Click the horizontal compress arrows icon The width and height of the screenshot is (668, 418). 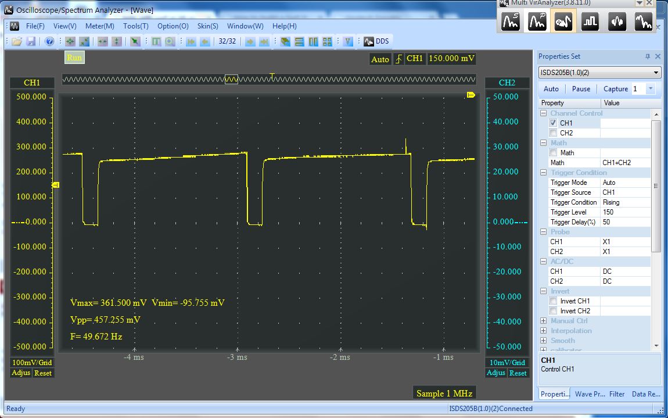(103, 41)
